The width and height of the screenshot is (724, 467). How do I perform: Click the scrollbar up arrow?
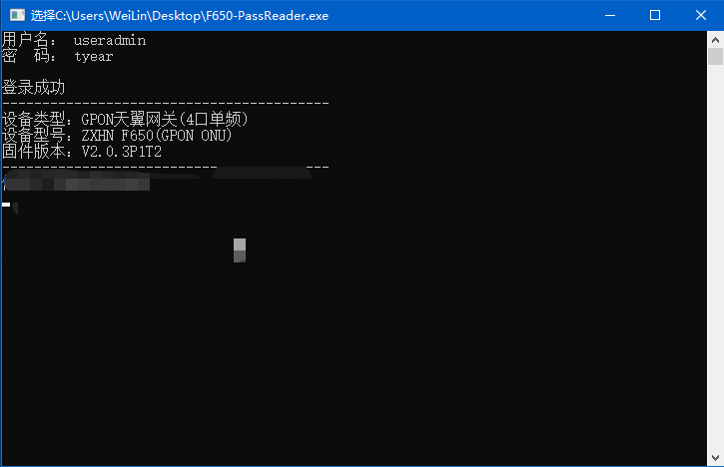click(715, 40)
